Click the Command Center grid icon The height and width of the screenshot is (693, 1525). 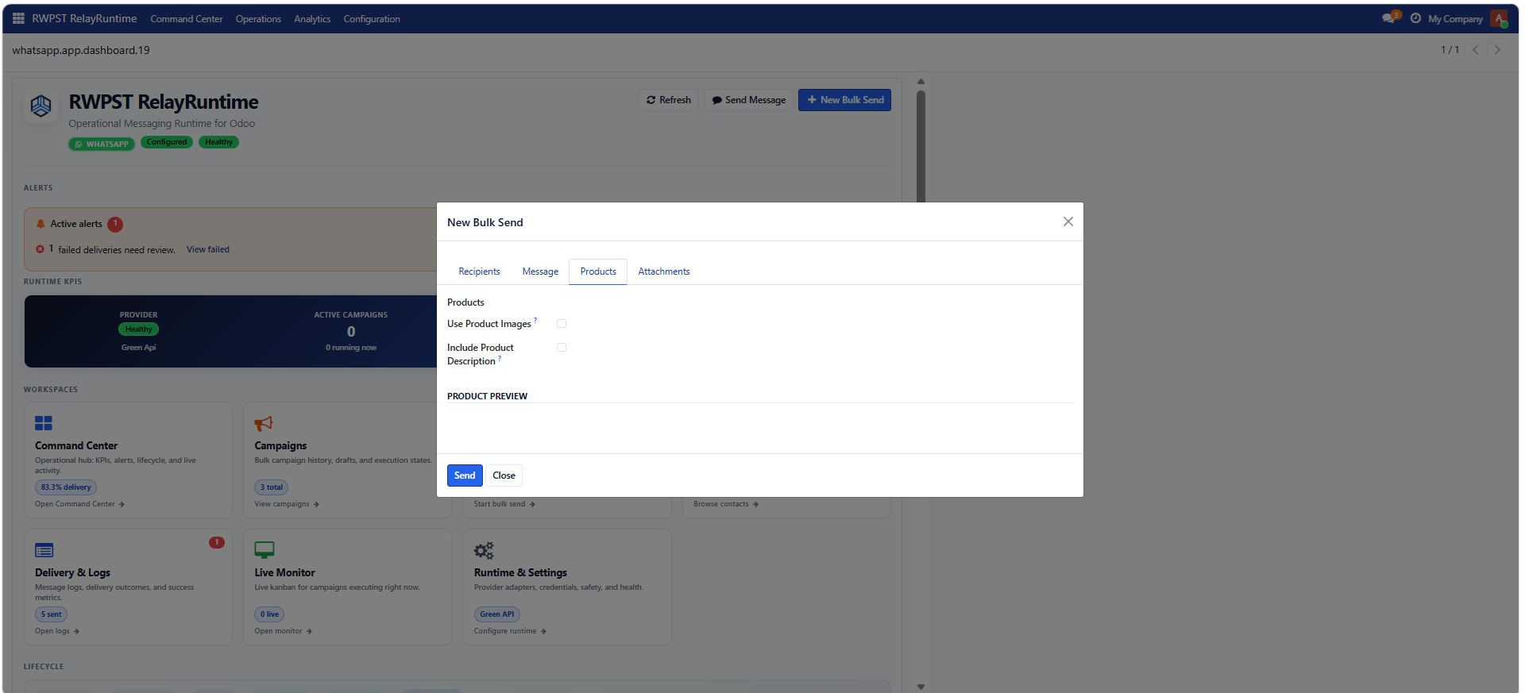click(44, 423)
